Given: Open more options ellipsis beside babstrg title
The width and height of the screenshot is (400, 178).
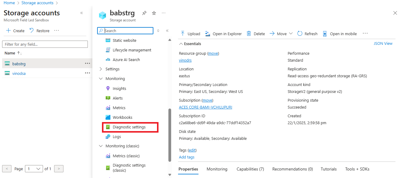Looking at the screenshot, I should (x=164, y=13).
